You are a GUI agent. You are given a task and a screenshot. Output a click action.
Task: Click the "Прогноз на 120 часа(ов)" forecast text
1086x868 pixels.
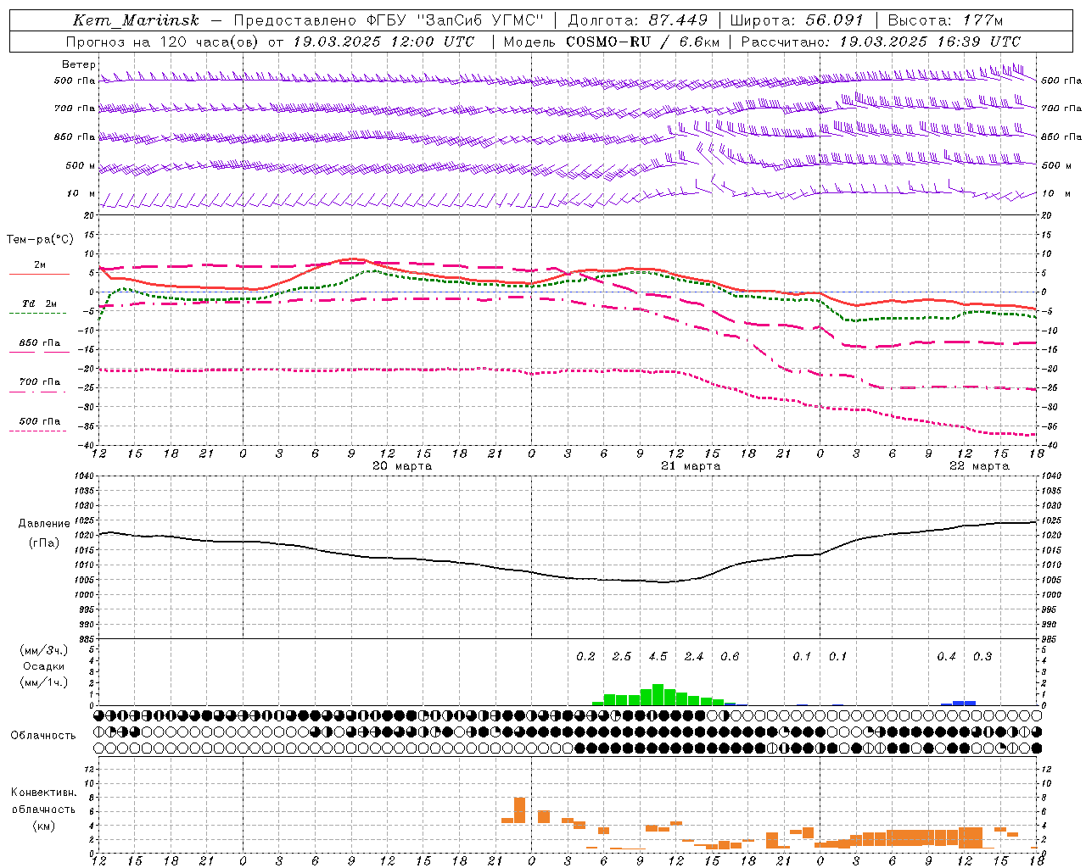coord(164,42)
